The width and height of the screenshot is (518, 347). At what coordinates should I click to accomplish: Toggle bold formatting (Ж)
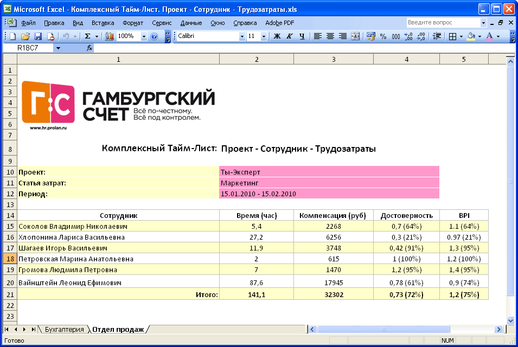click(x=277, y=36)
